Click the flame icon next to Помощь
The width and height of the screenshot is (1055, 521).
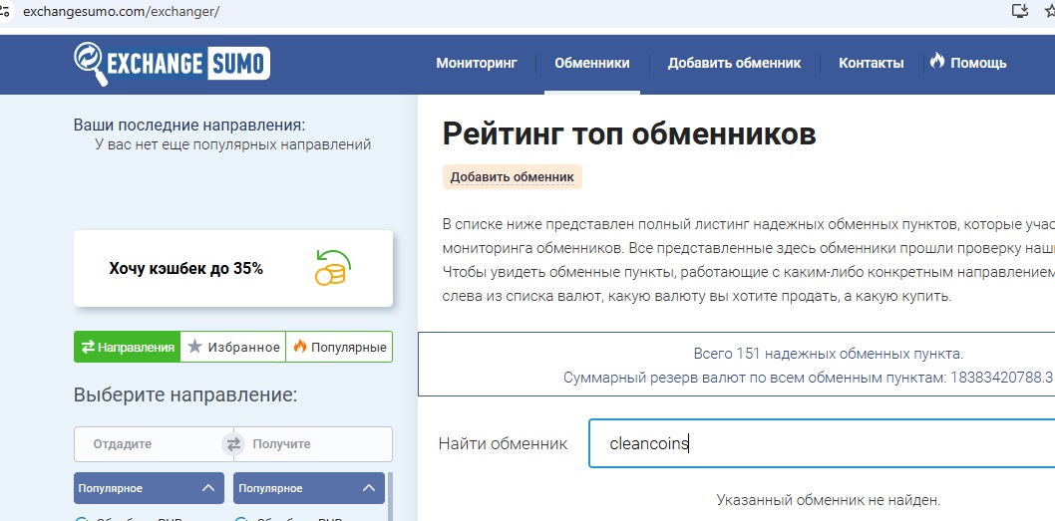tap(936, 62)
